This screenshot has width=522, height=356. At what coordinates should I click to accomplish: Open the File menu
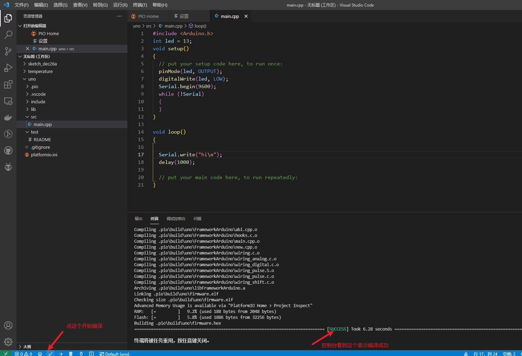tap(21, 5)
